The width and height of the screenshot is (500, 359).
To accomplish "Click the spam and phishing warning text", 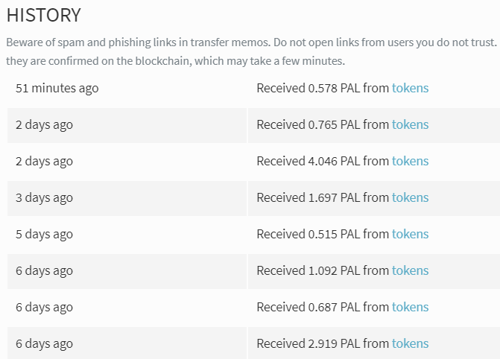I will pos(251,51).
